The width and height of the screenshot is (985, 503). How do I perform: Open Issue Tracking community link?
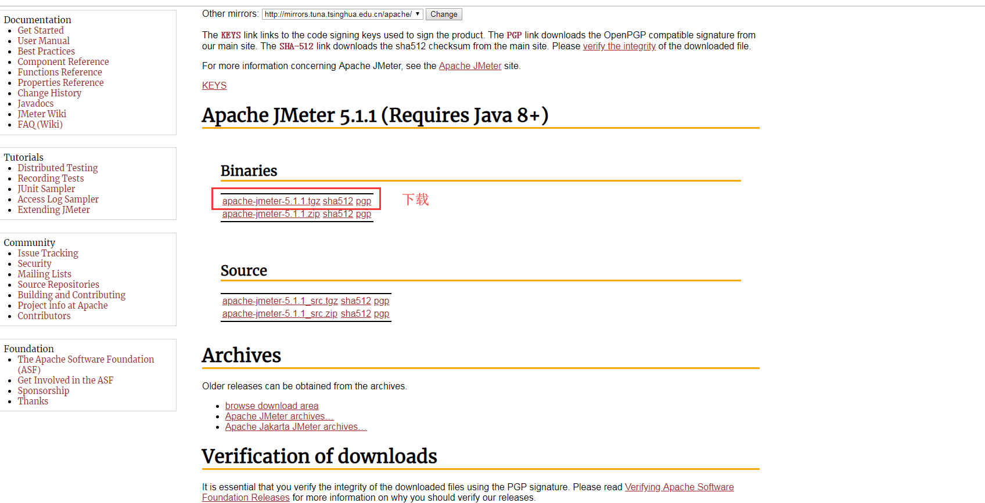coord(48,253)
